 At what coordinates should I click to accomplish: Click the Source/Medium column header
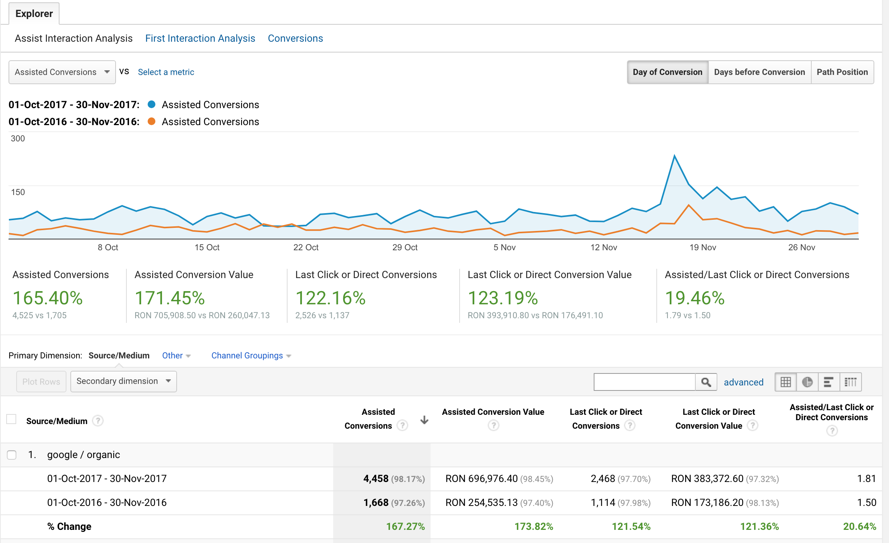[x=57, y=421]
